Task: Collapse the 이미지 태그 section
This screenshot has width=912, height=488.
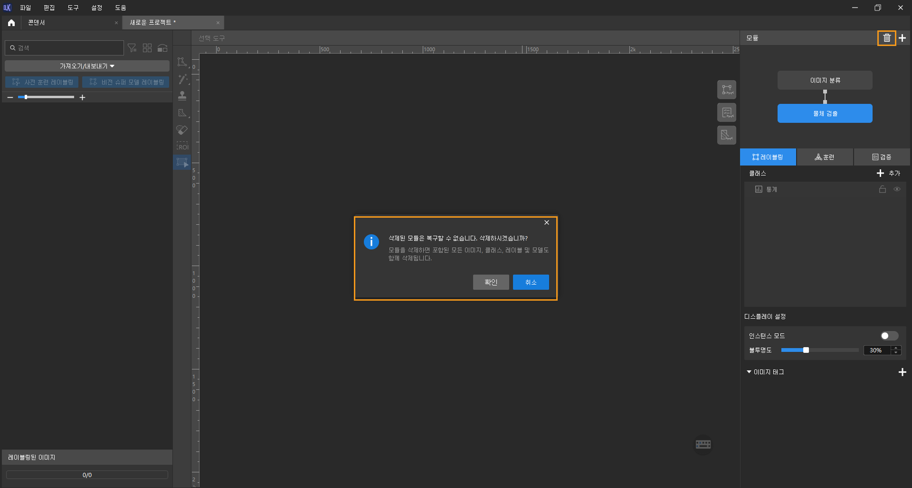Action: point(749,372)
